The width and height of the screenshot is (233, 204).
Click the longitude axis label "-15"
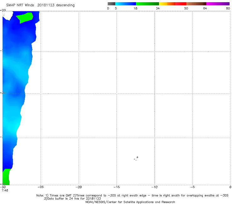116,187
